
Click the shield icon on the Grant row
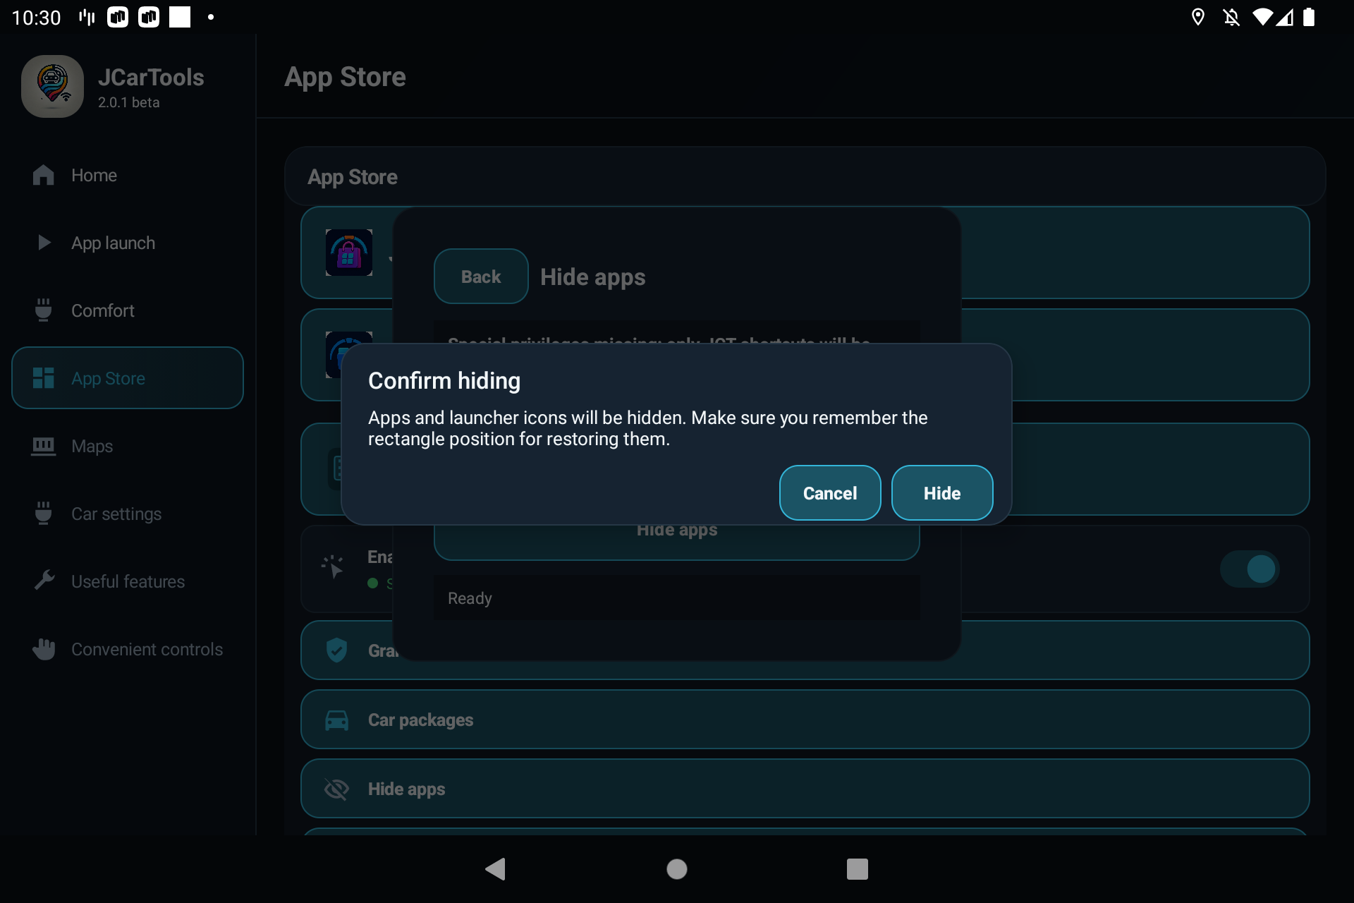click(336, 650)
